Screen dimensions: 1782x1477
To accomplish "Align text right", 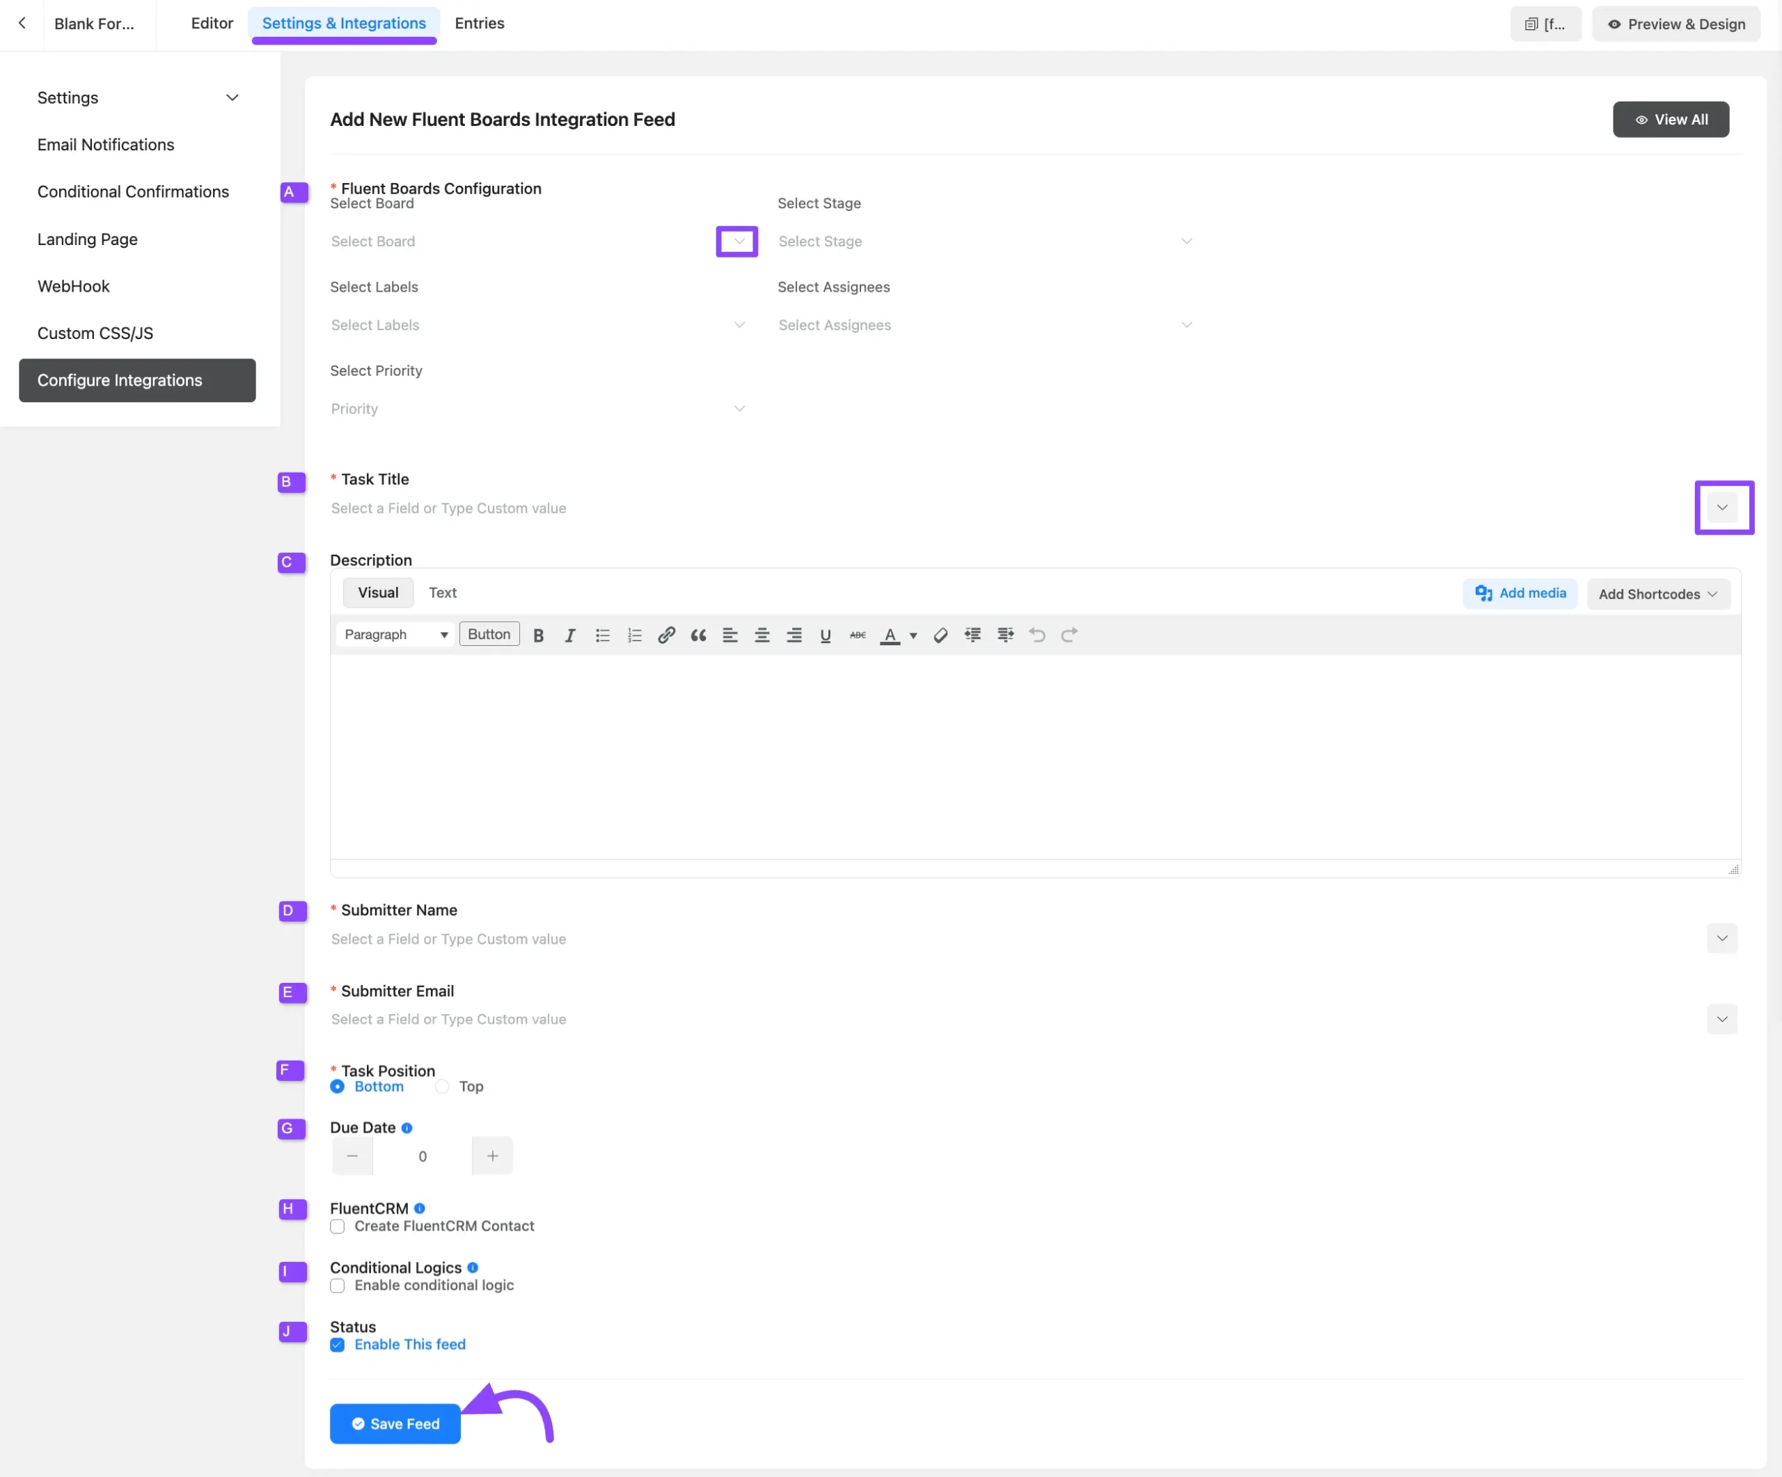I will [x=794, y=635].
